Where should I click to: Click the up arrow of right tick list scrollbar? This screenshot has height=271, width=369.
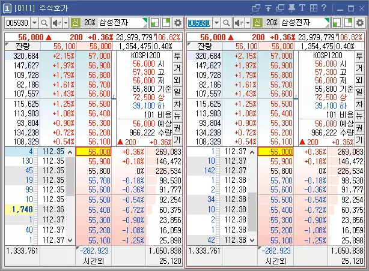(x=252, y=152)
